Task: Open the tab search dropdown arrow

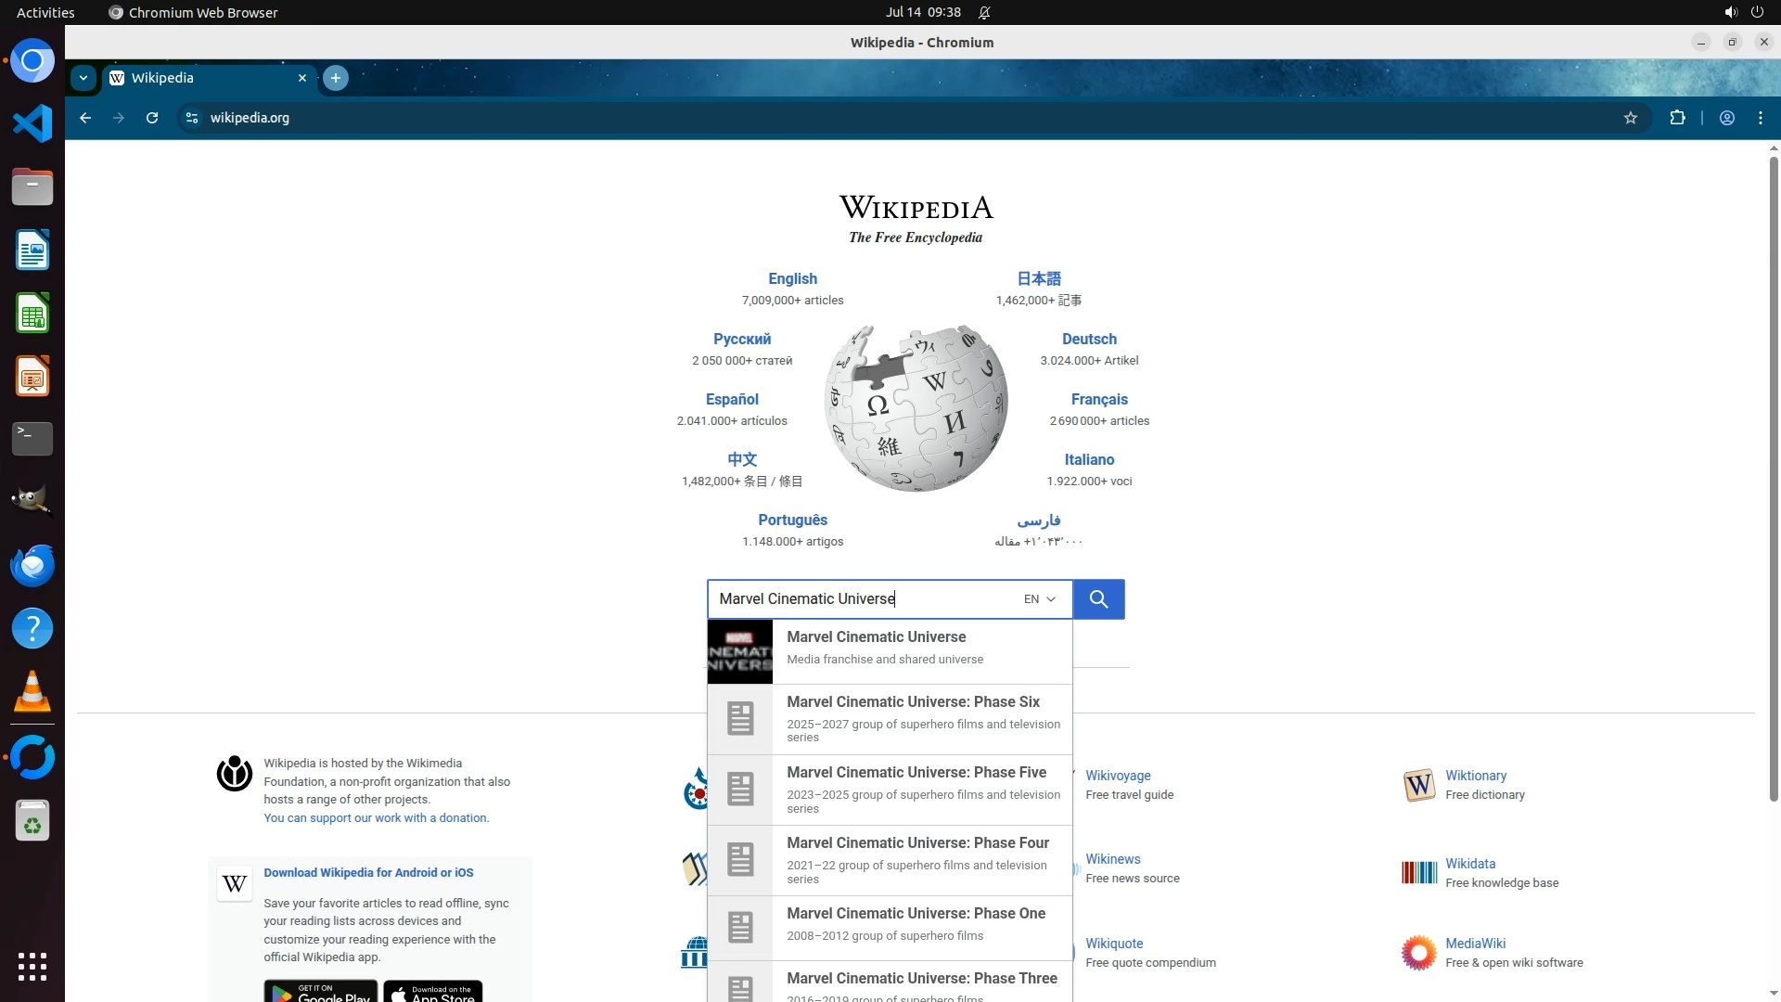Action: [83, 78]
